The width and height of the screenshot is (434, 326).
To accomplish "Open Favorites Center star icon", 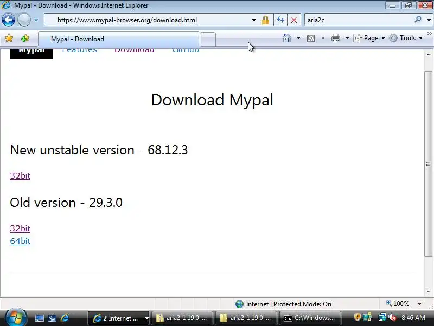I will 9,38.
